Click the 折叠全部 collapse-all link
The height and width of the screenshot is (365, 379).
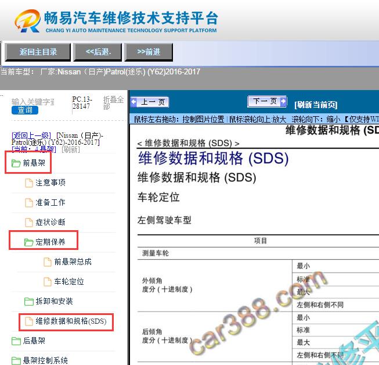113,103
